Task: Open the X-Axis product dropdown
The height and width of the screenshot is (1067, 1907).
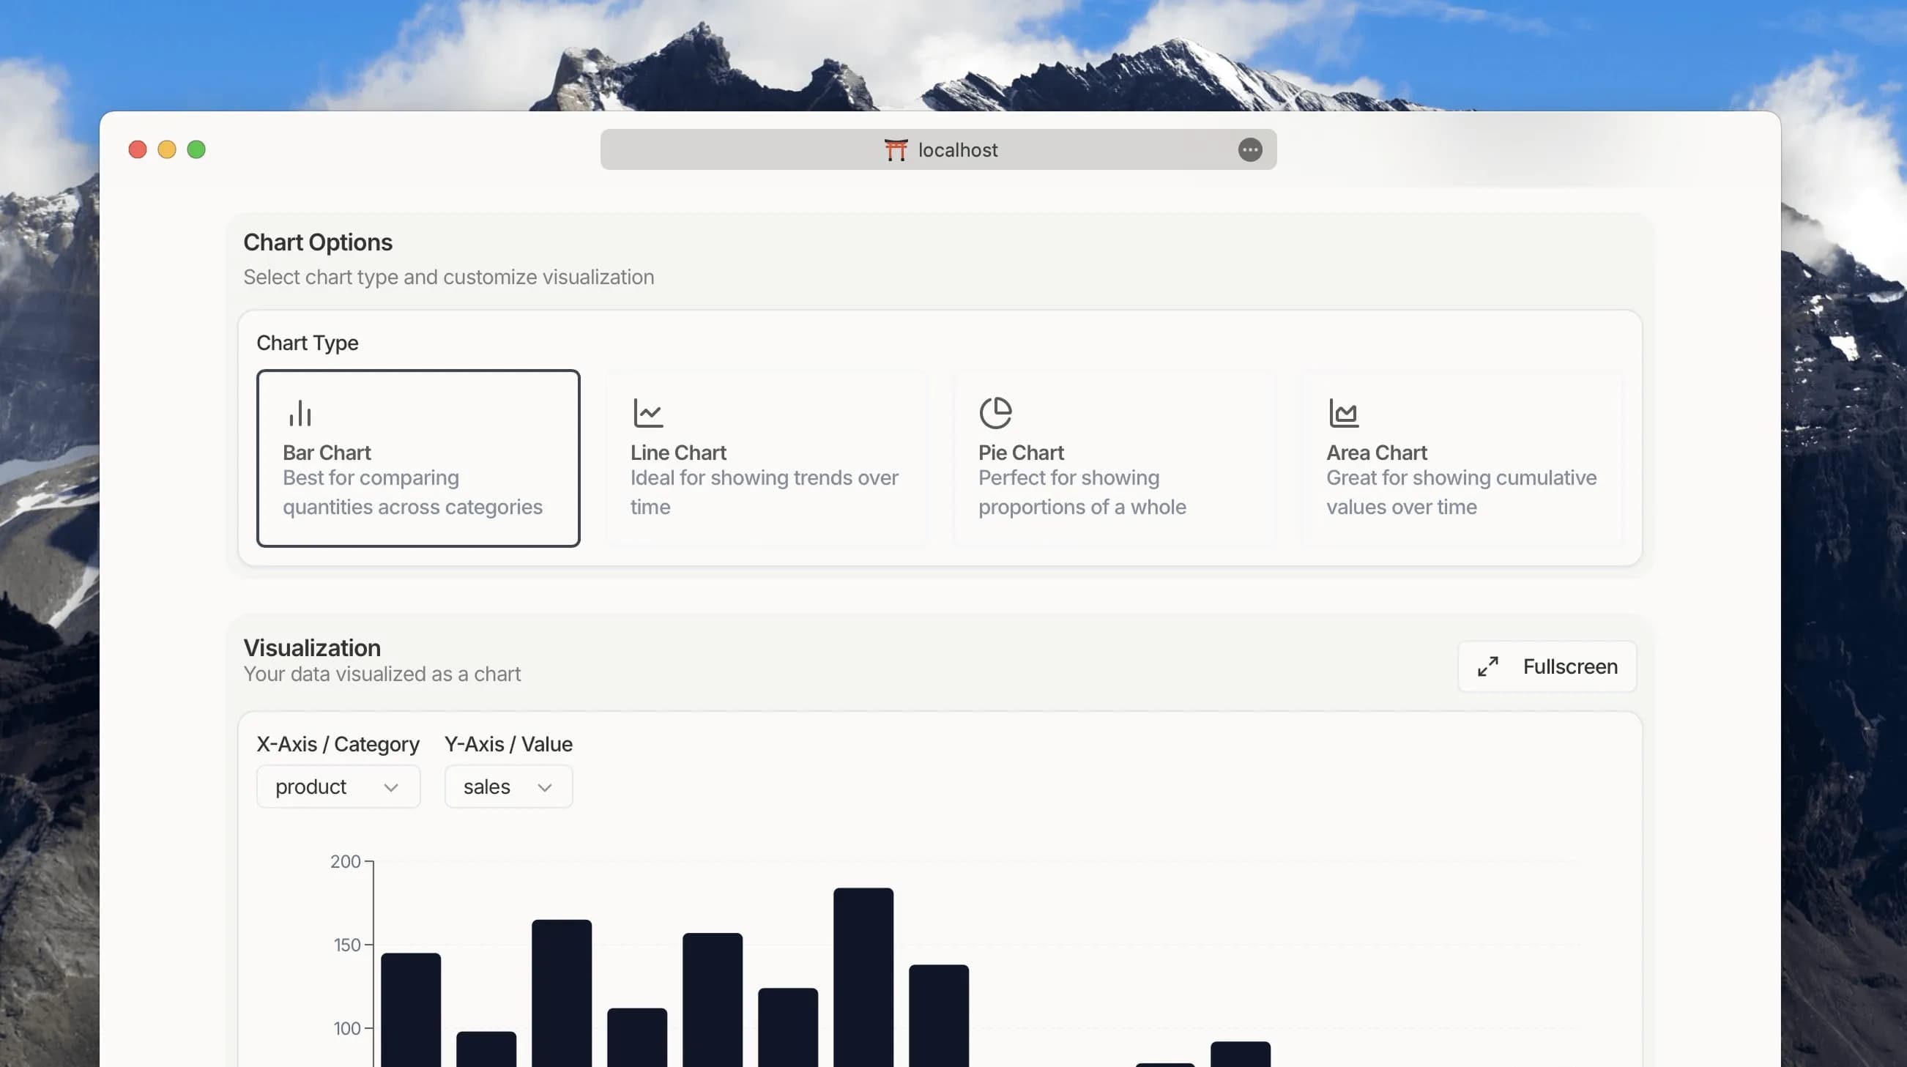Action: click(x=338, y=787)
